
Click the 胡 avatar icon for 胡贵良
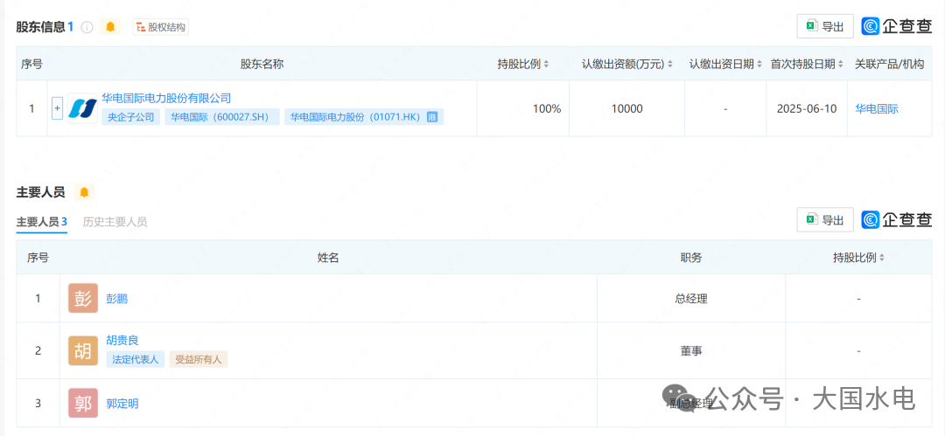(x=83, y=350)
